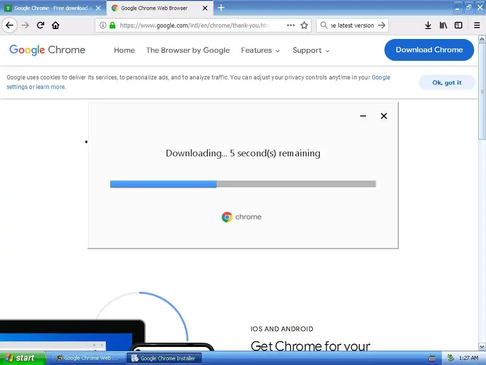Click the IOS AND ANDROID heading
Image resolution: width=486 pixels, height=365 pixels.
pos(282,329)
